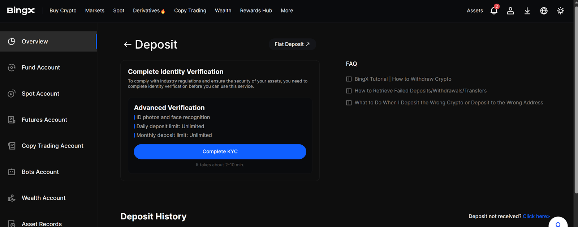578x227 pixels.
Task: Open the Assets dropdown
Action: pos(475,10)
